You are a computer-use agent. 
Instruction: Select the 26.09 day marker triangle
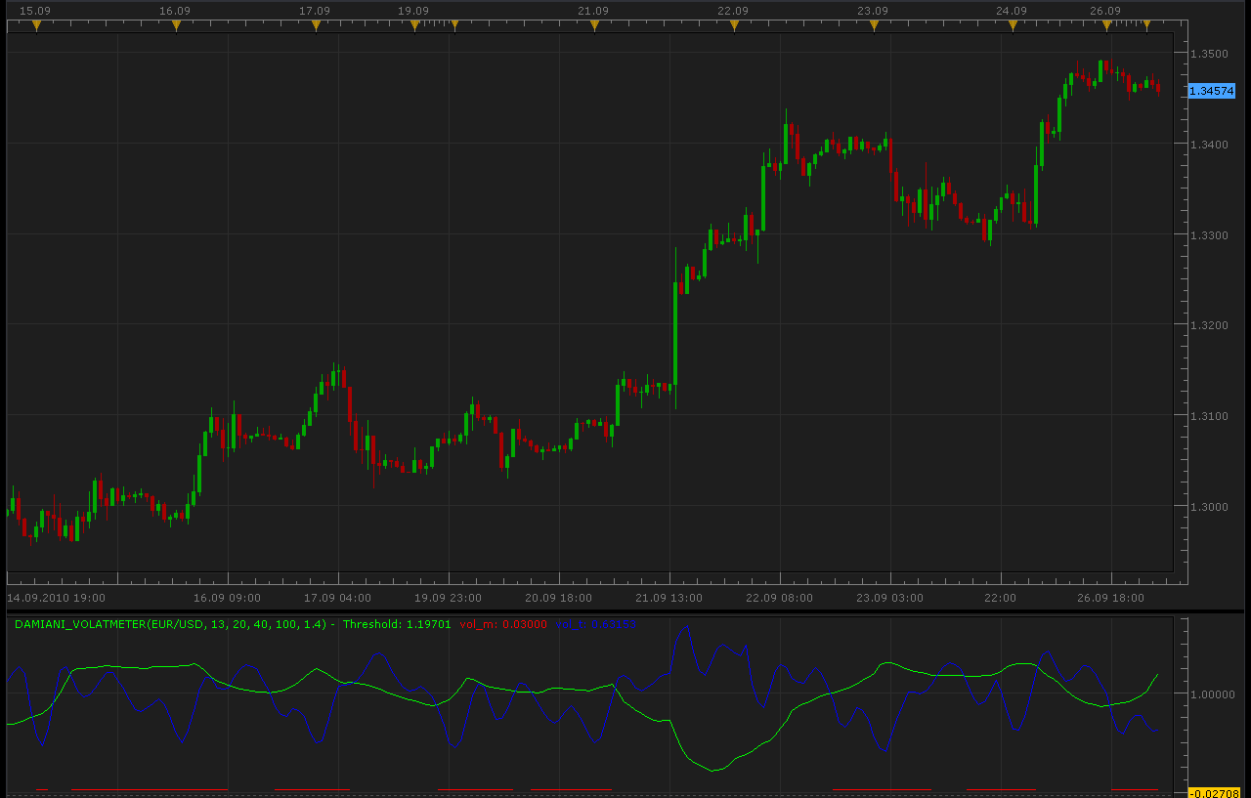click(x=1106, y=26)
